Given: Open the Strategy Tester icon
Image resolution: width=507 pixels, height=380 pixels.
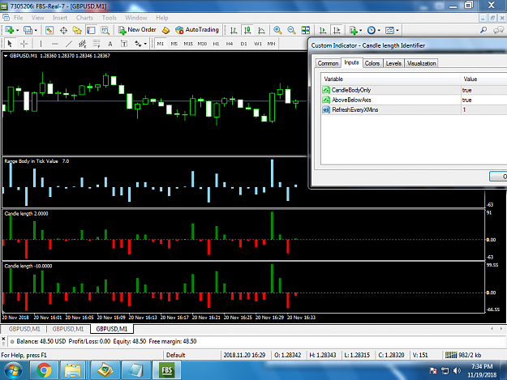Looking at the screenshot, I should point(105,30).
